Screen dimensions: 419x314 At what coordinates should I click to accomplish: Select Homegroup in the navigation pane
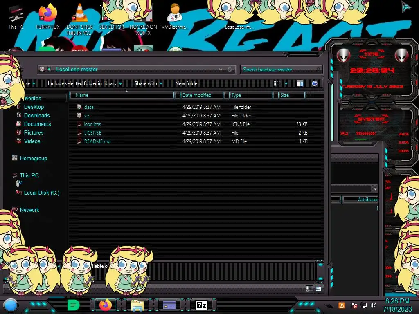[34, 158]
